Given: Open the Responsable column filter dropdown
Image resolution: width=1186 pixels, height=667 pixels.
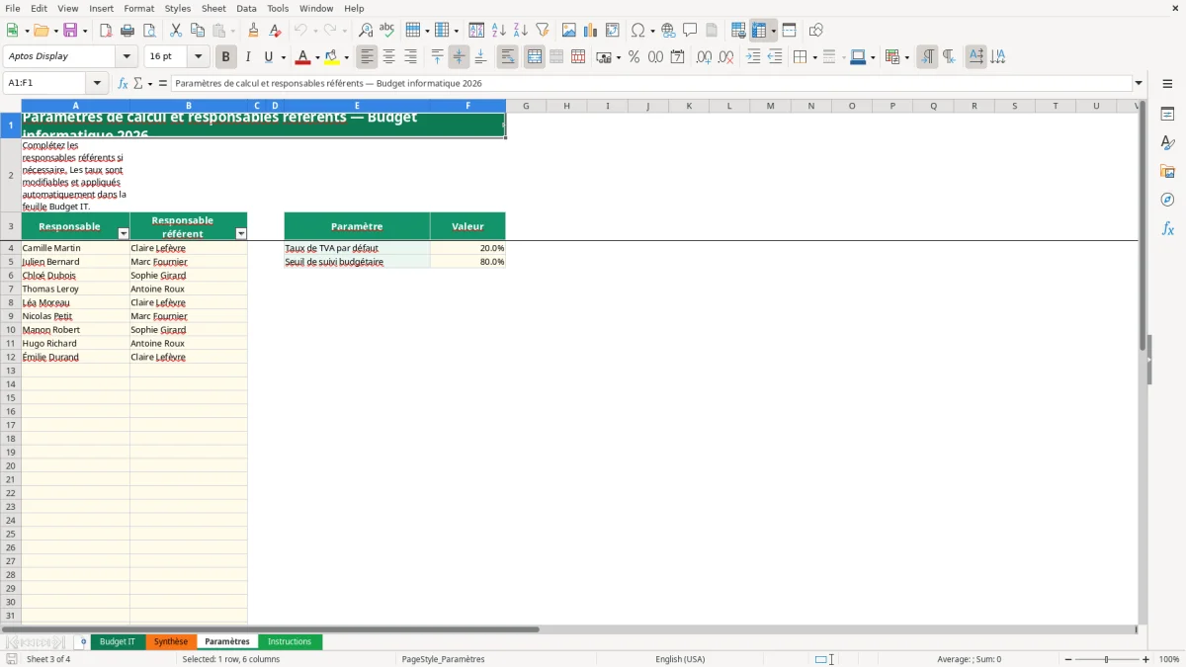Looking at the screenshot, I should click(124, 234).
